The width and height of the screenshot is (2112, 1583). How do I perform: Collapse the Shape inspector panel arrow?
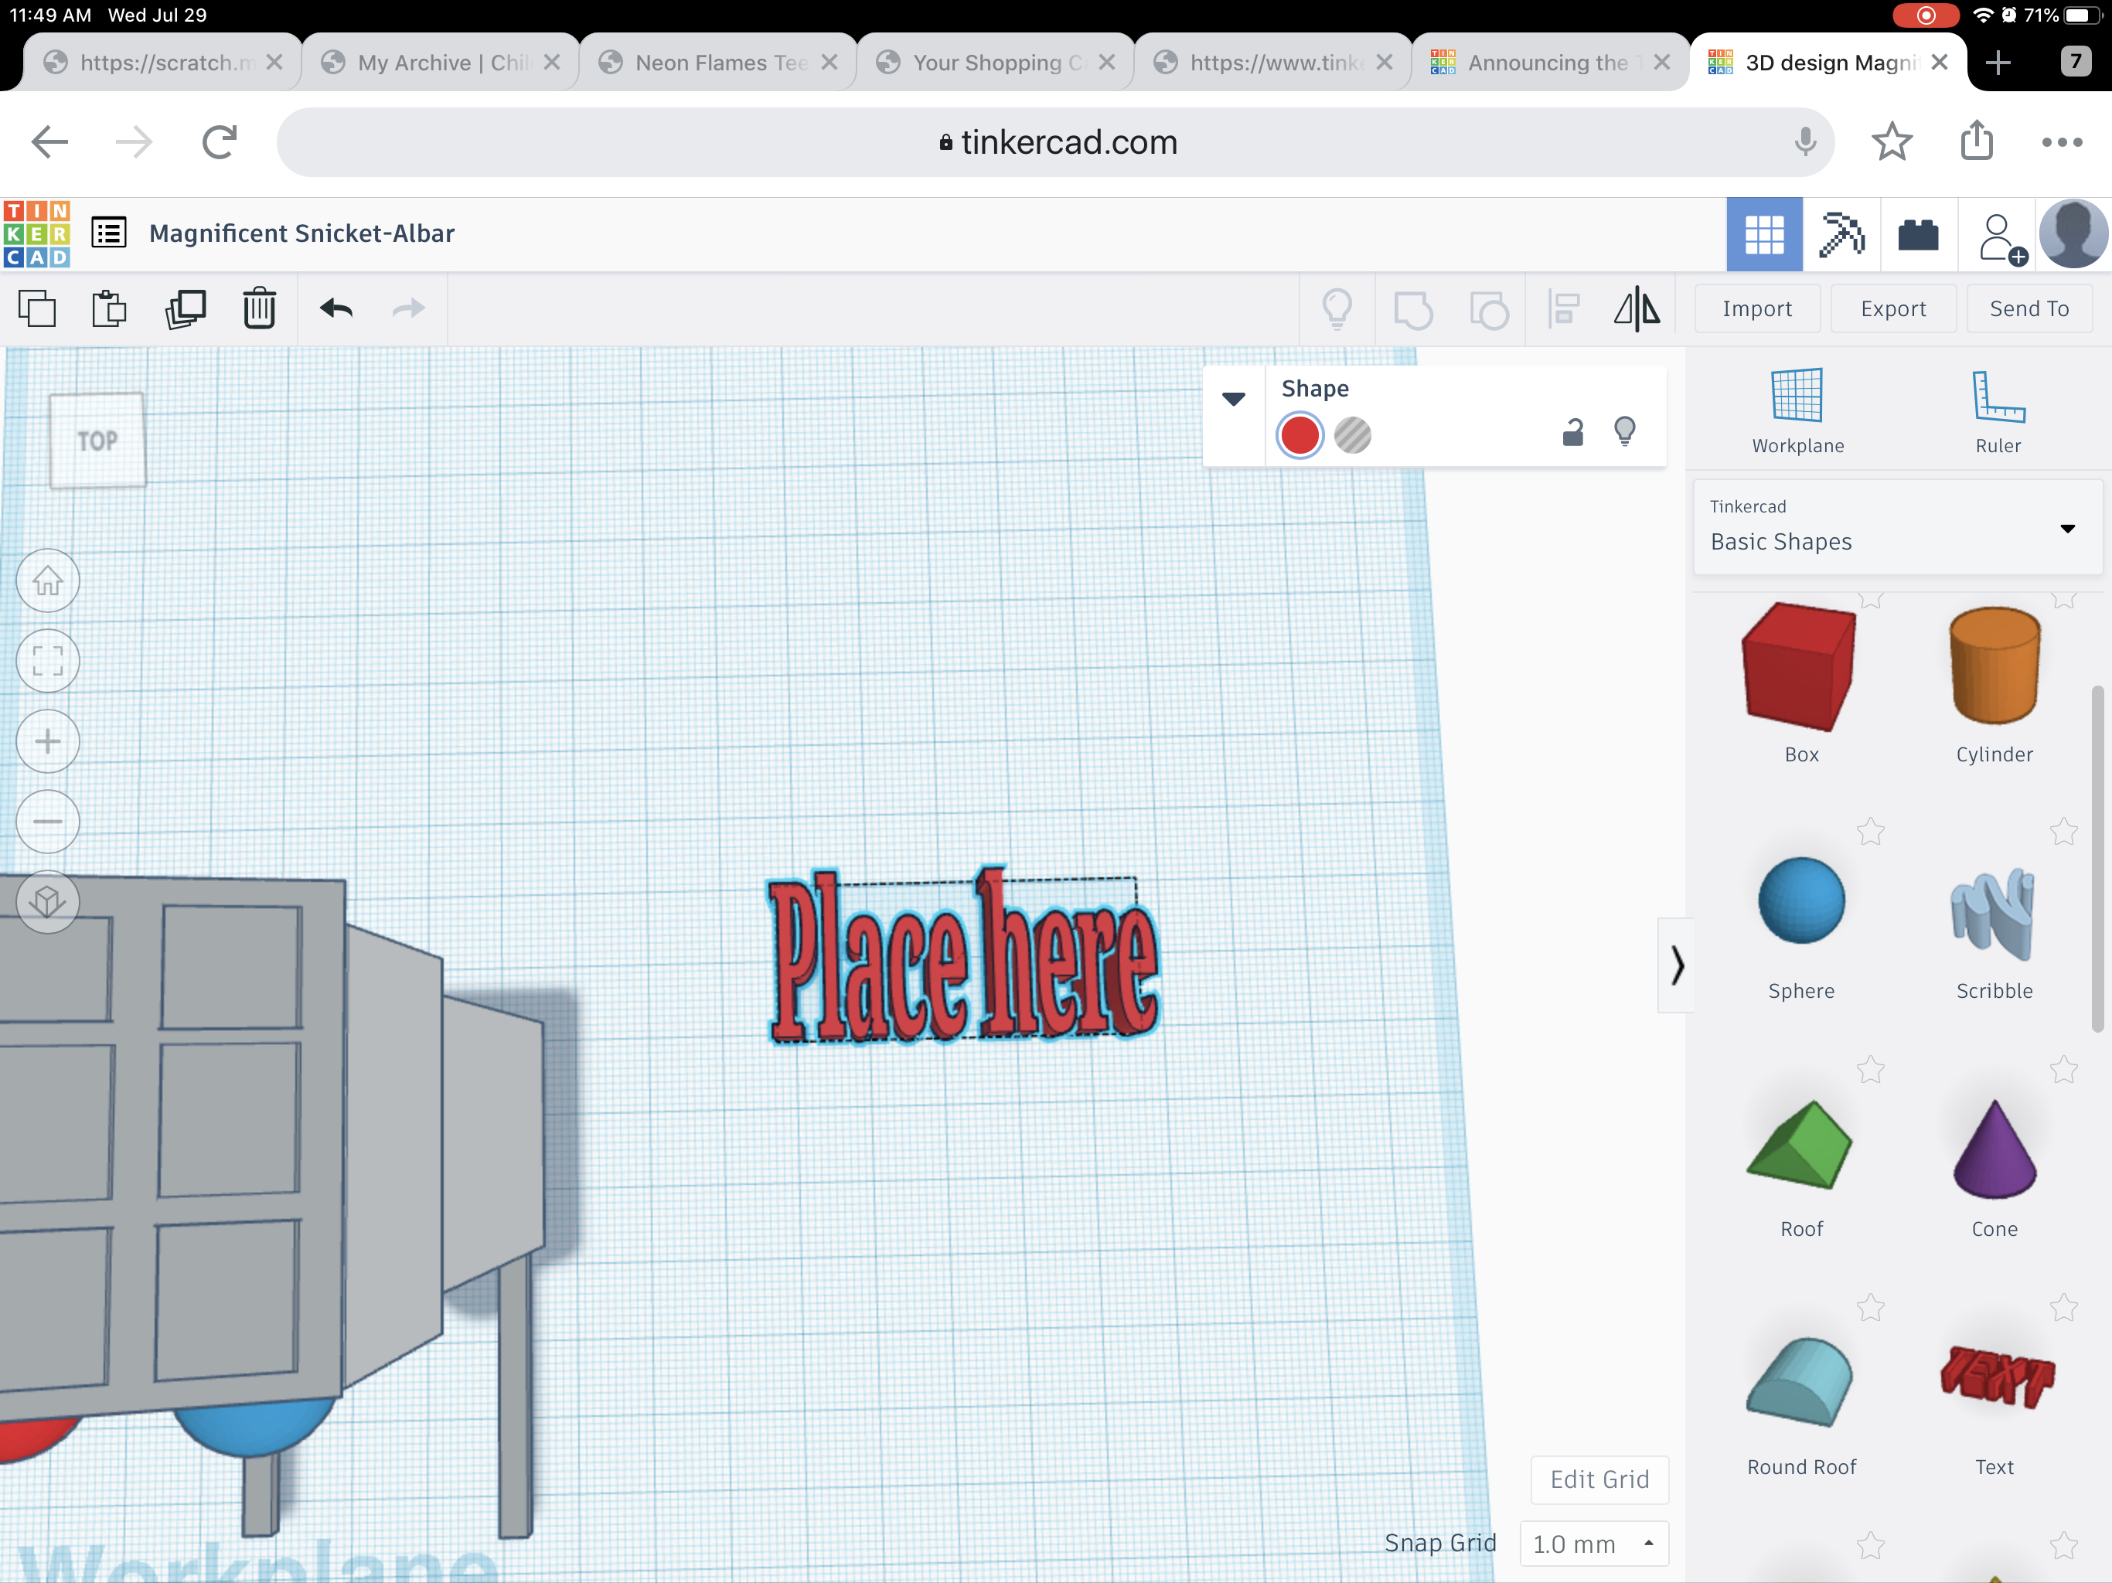(x=1234, y=399)
